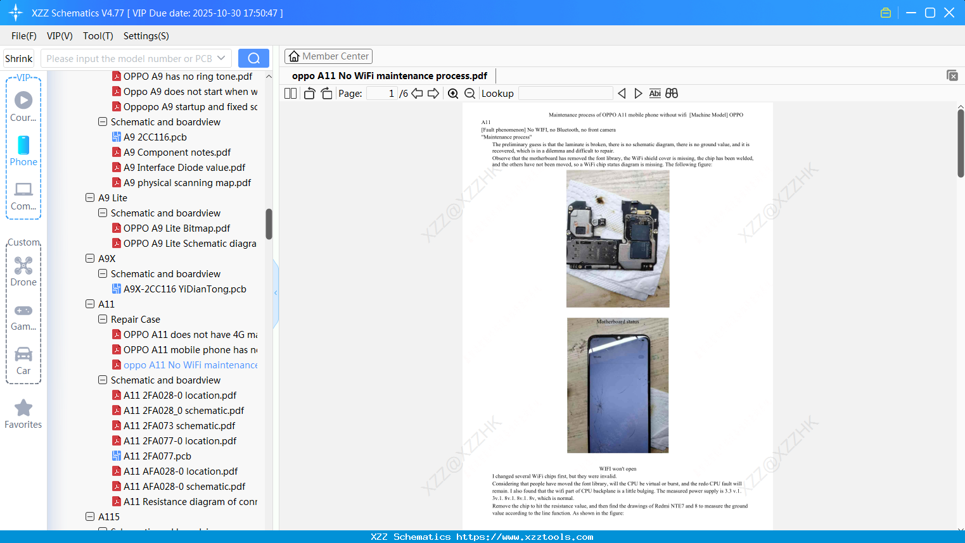Rotate the page clockwise
Screen dimensions: 965x543
pos(326,94)
